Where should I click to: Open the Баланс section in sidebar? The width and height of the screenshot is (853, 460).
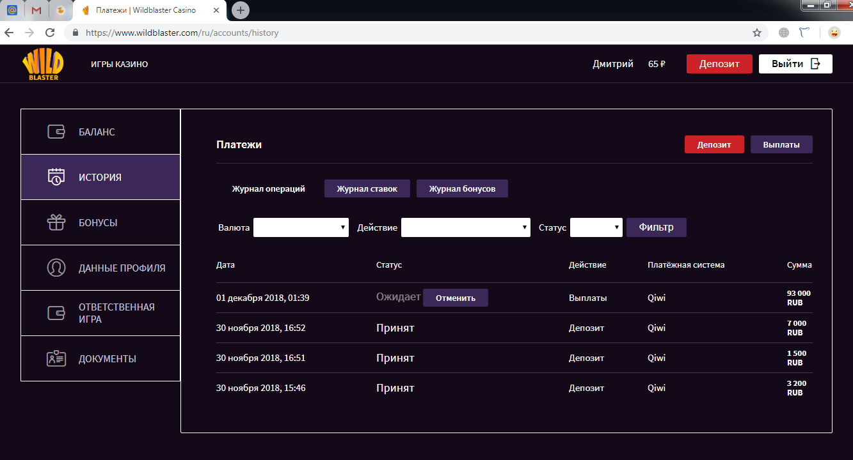(x=100, y=132)
